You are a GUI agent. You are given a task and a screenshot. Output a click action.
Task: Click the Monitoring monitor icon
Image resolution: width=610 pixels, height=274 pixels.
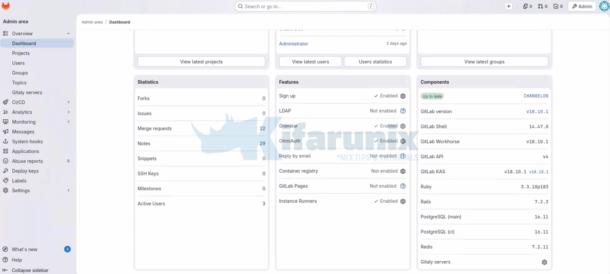point(6,122)
